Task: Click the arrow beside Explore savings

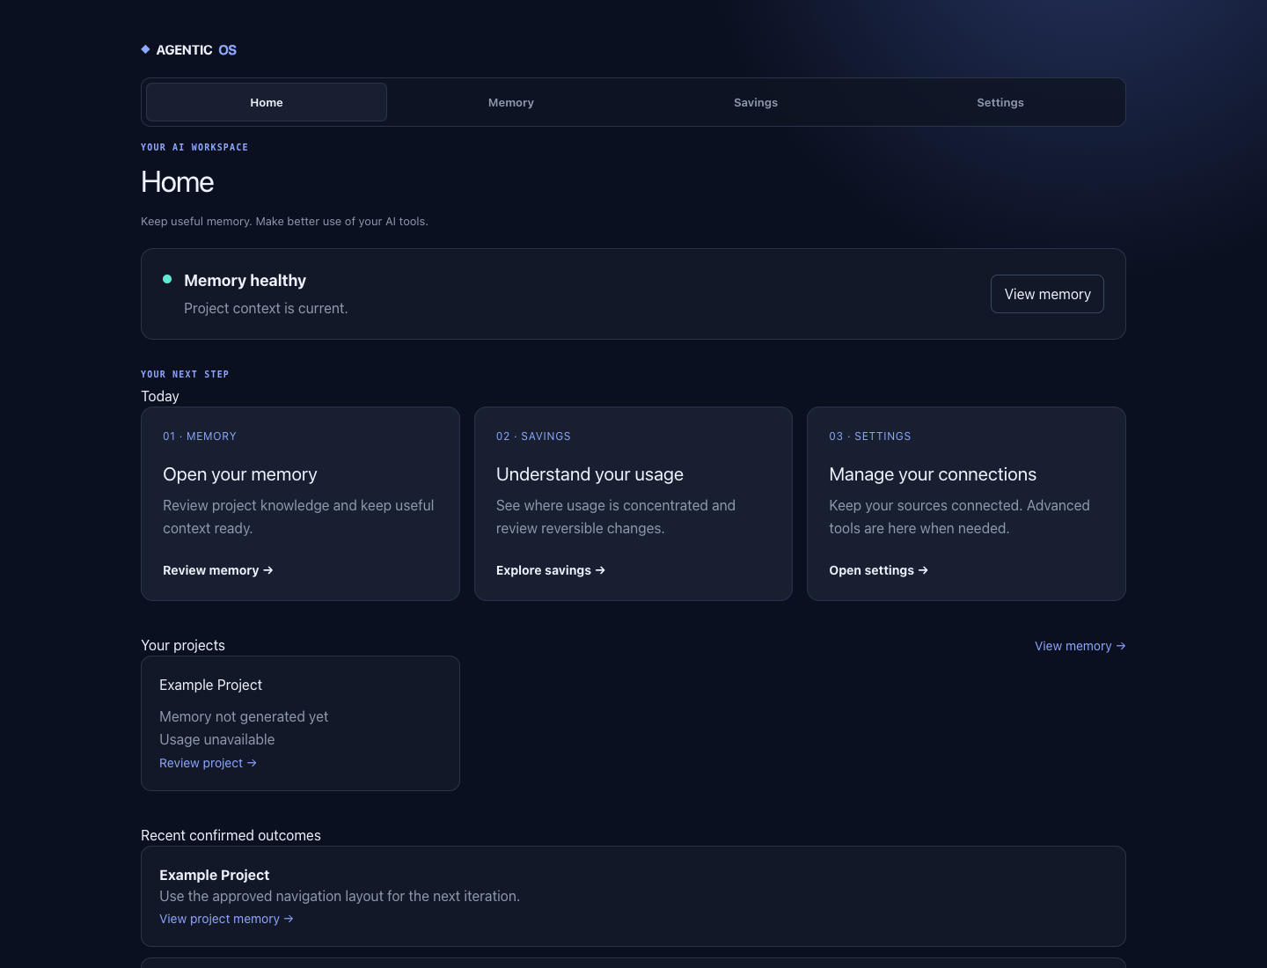Action: pyautogui.click(x=600, y=570)
